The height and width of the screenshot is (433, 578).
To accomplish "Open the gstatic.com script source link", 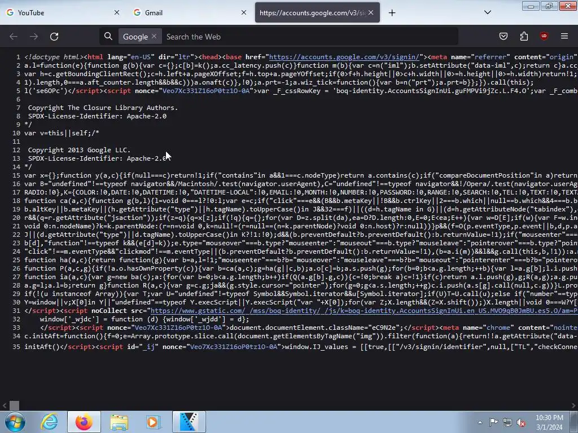I will pos(364,311).
